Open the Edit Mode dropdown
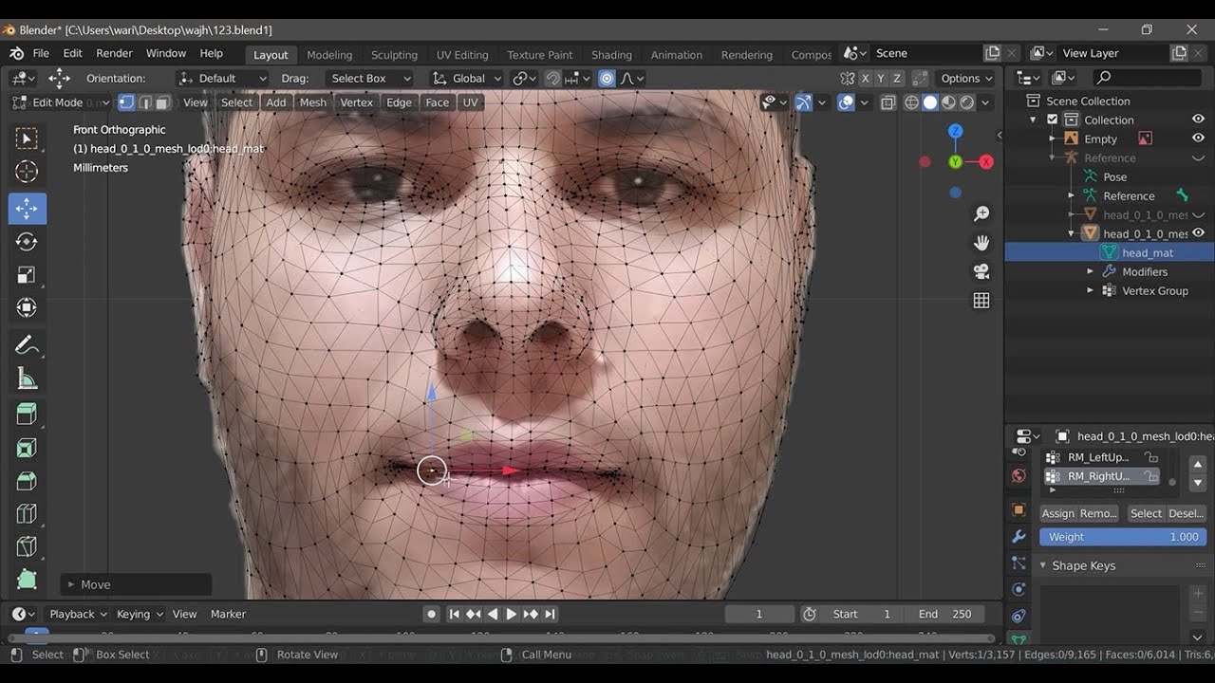Image resolution: width=1215 pixels, height=683 pixels. [61, 102]
